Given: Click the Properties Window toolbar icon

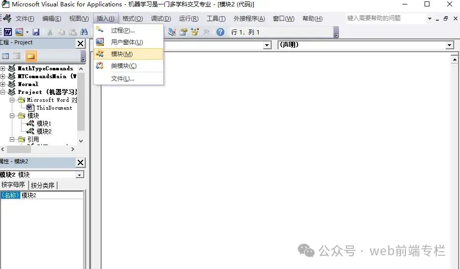Looking at the screenshot, I should [184, 32].
